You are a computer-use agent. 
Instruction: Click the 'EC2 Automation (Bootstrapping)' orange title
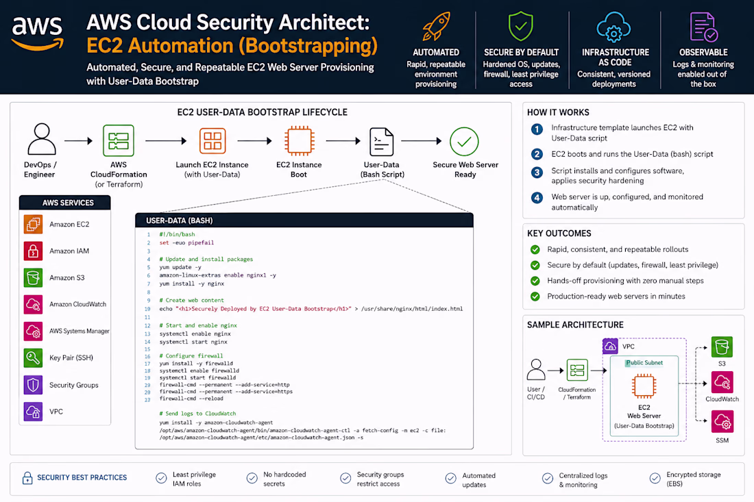[232, 46]
